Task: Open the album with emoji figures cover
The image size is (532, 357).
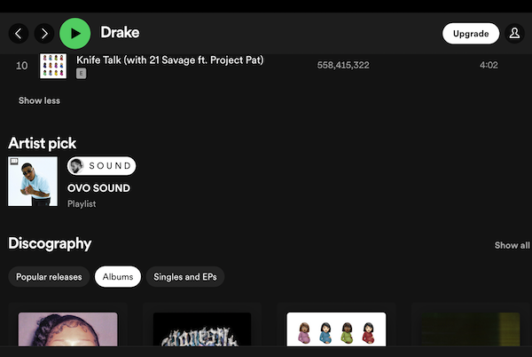Action: (336, 329)
